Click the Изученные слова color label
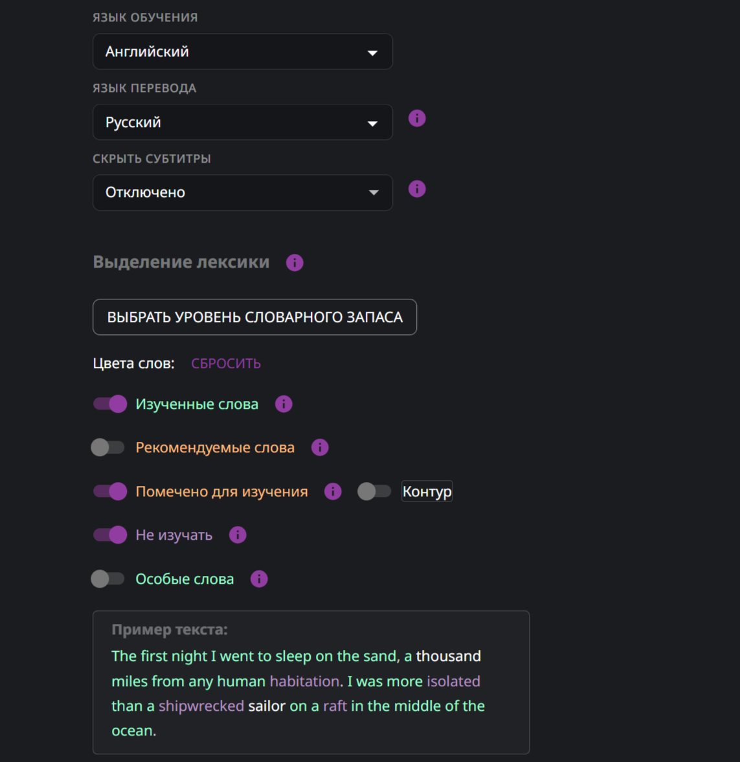This screenshot has height=762, width=740. 197,404
